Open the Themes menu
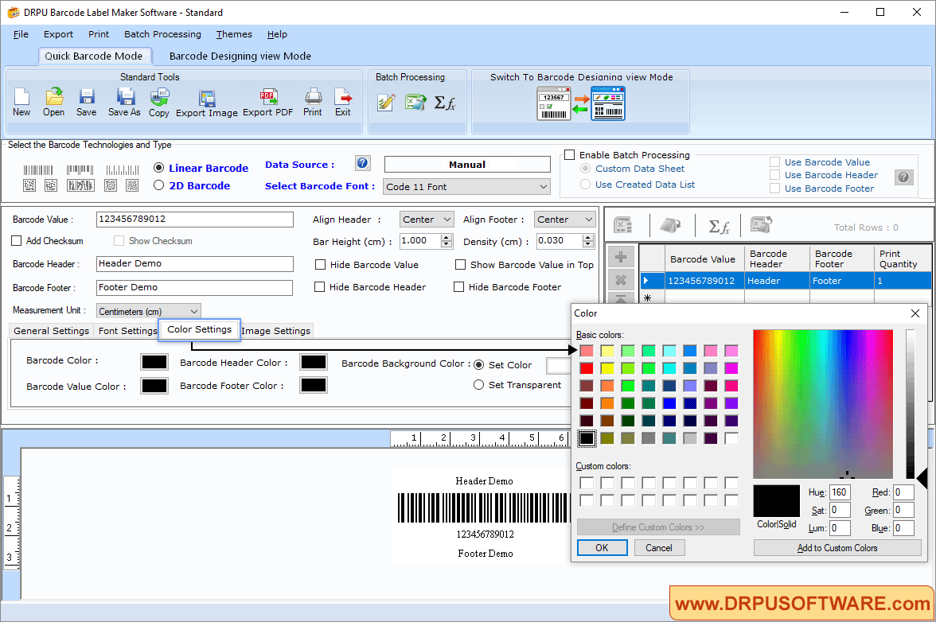The image size is (936, 622). (234, 34)
